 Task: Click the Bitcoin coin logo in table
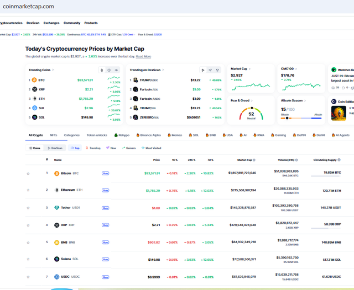click(56, 174)
